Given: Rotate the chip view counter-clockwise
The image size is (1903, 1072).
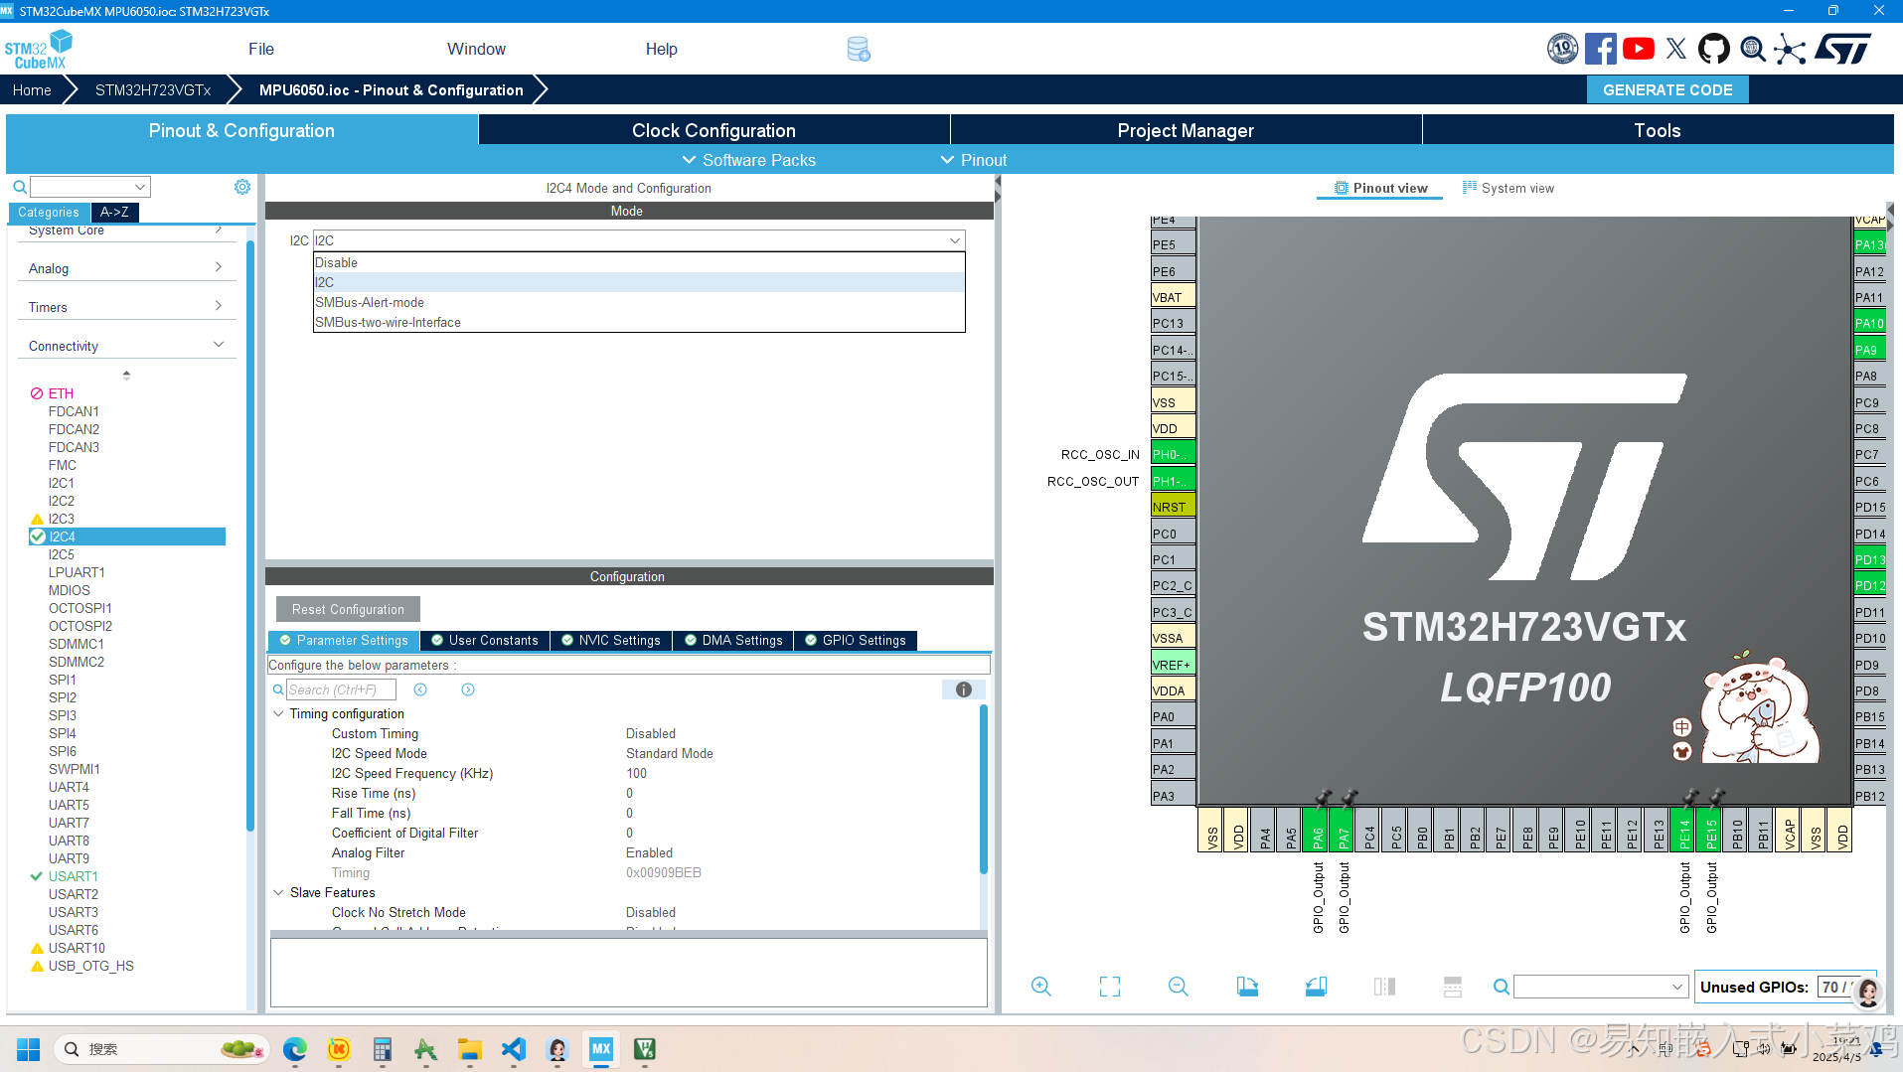Looking at the screenshot, I should click(x=1316, y=987).
